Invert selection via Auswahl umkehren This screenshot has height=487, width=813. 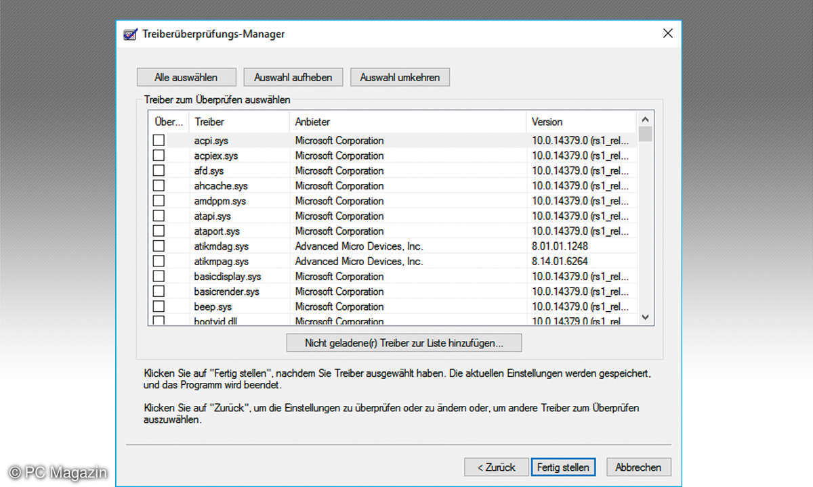(400, 77)
